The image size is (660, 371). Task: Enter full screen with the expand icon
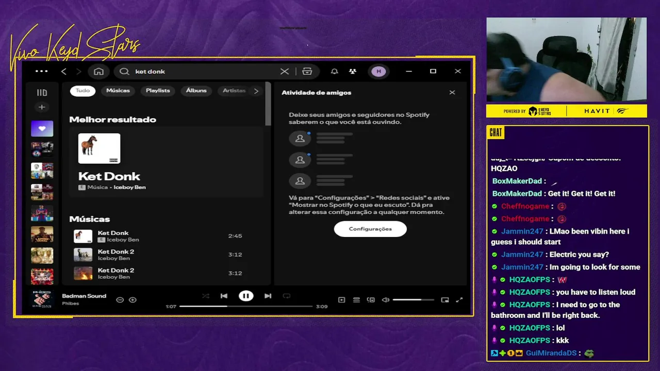(459, 300)
